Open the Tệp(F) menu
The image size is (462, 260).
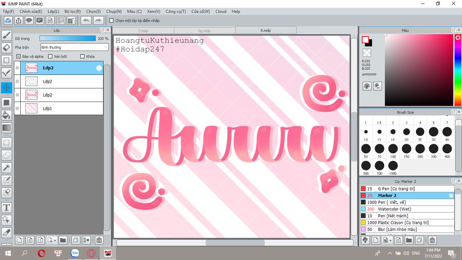[8, 11]
